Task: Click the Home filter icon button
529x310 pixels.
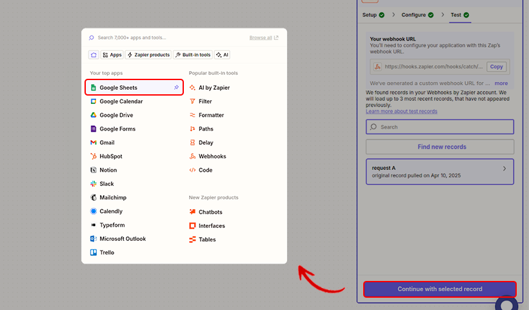Action: point(94,55)
